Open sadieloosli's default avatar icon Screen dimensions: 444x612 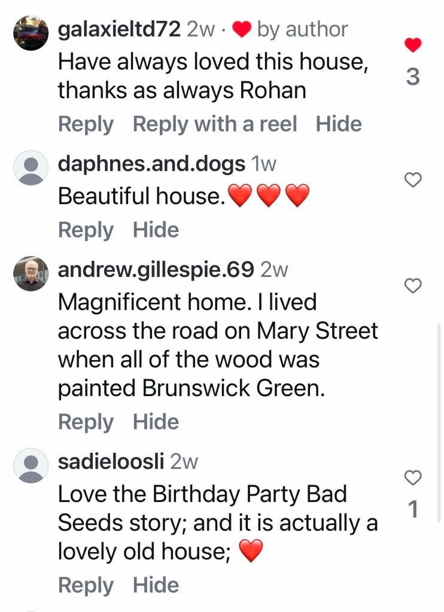coord(31,465)
